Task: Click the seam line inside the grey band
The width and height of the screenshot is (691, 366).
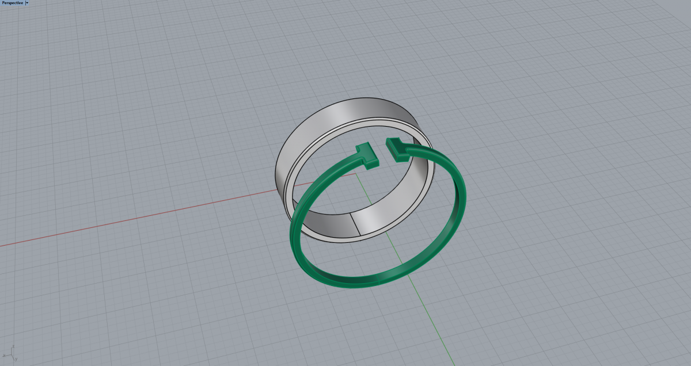Action: (356, 223)
